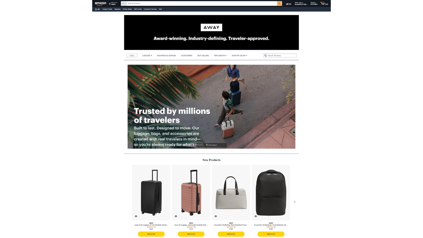Click the Deliver to Japan location icon

110,4
